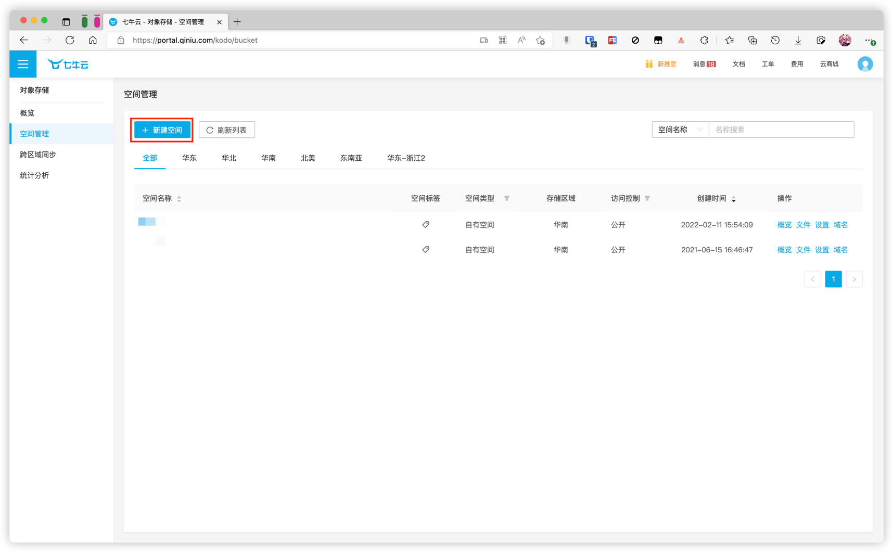Screen dimensions: 893x552
Task: Click tag icon for the 2021 bucket
Action: (426, 249)
